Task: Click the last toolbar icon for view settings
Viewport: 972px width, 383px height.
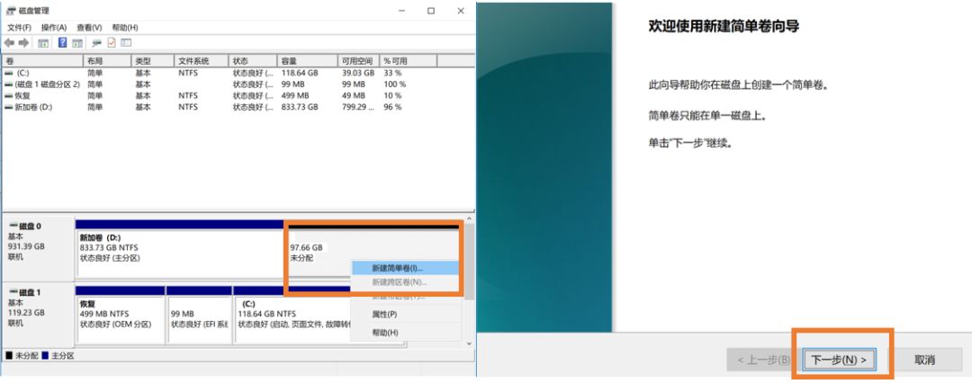Action: pyautogui.click(x=126, y=43)
